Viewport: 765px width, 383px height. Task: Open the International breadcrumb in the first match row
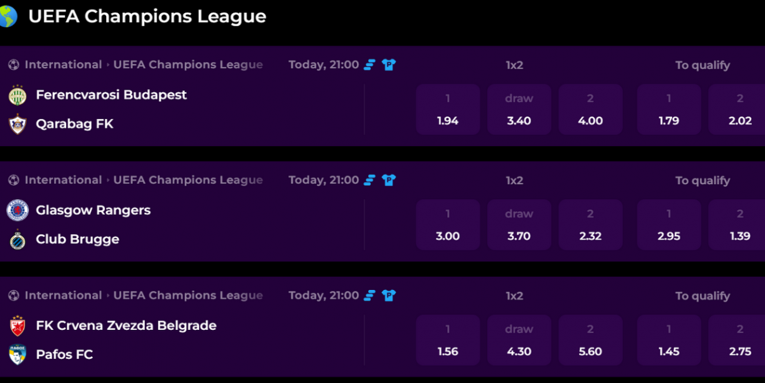(63, 65)
